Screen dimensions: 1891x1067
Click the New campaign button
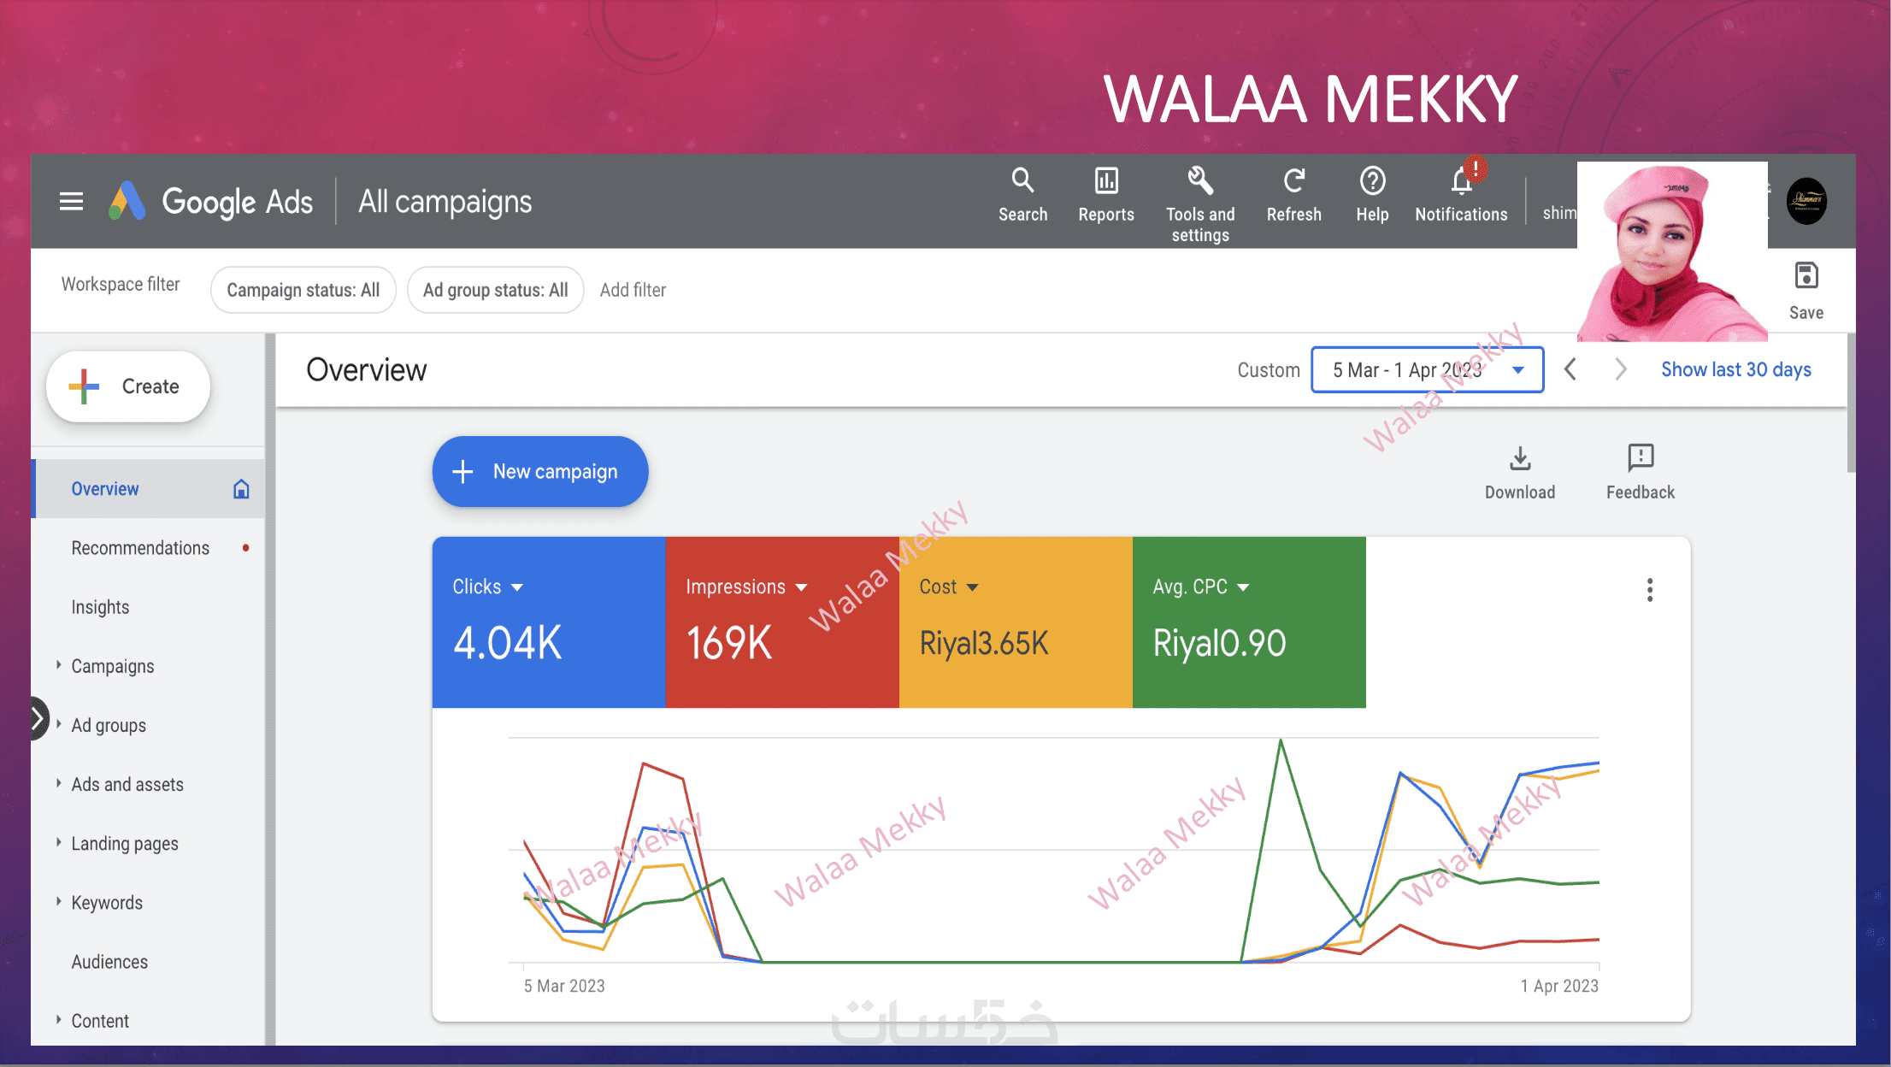(540, 472)
